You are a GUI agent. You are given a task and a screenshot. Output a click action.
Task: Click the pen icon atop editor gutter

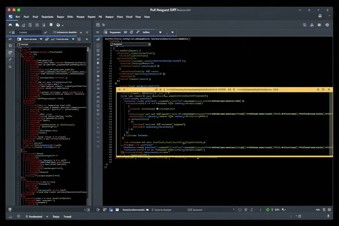[98, 39]
